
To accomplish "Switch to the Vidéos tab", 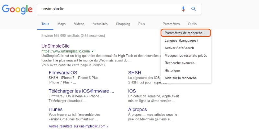I will (x=79, y=24).
